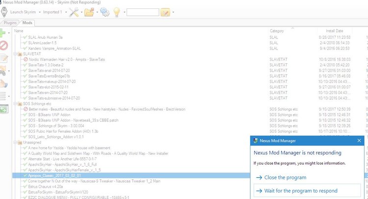Open the tools wrench-and-screwdriver icon
The height and width of the screenshot is (199, 368).
tap(74, 12)
